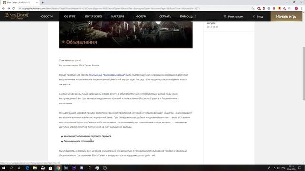This screenshot has width=305, height=171.
Task: Click the taskbar volume speaker icon
Action: pyautogui.click(x=278, y=168)
